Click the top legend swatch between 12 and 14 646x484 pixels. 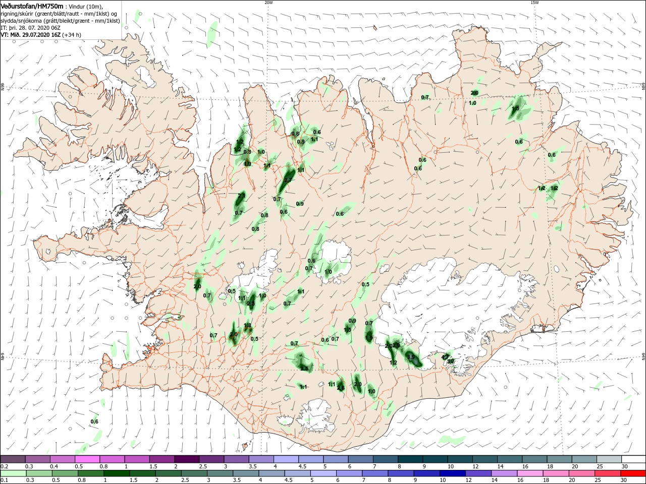point(485,459)
